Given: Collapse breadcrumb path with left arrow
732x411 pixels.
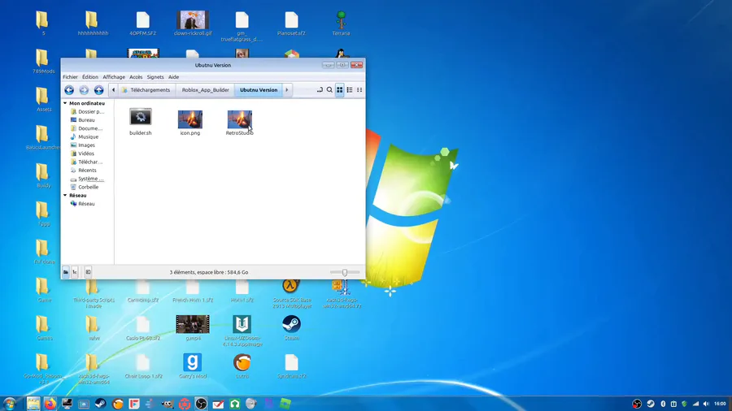Looking at the screenshot, I should [x=113, y=90].
